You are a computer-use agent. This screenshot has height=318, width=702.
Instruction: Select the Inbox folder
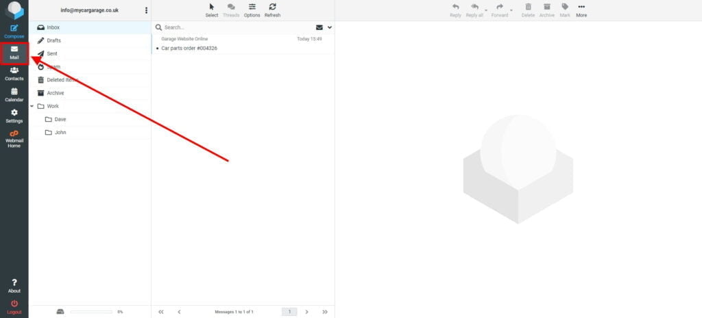90,27
